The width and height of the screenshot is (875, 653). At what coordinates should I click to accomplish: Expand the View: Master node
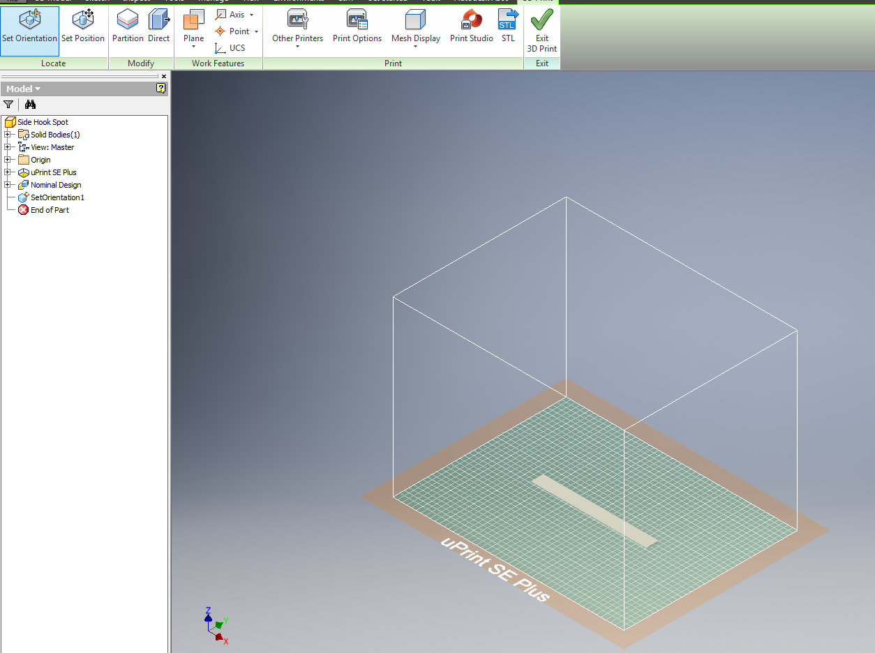point(7,147)
